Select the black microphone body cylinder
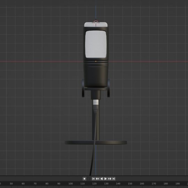The height and width of the screenshot is (188, 188). pos(96,76)
